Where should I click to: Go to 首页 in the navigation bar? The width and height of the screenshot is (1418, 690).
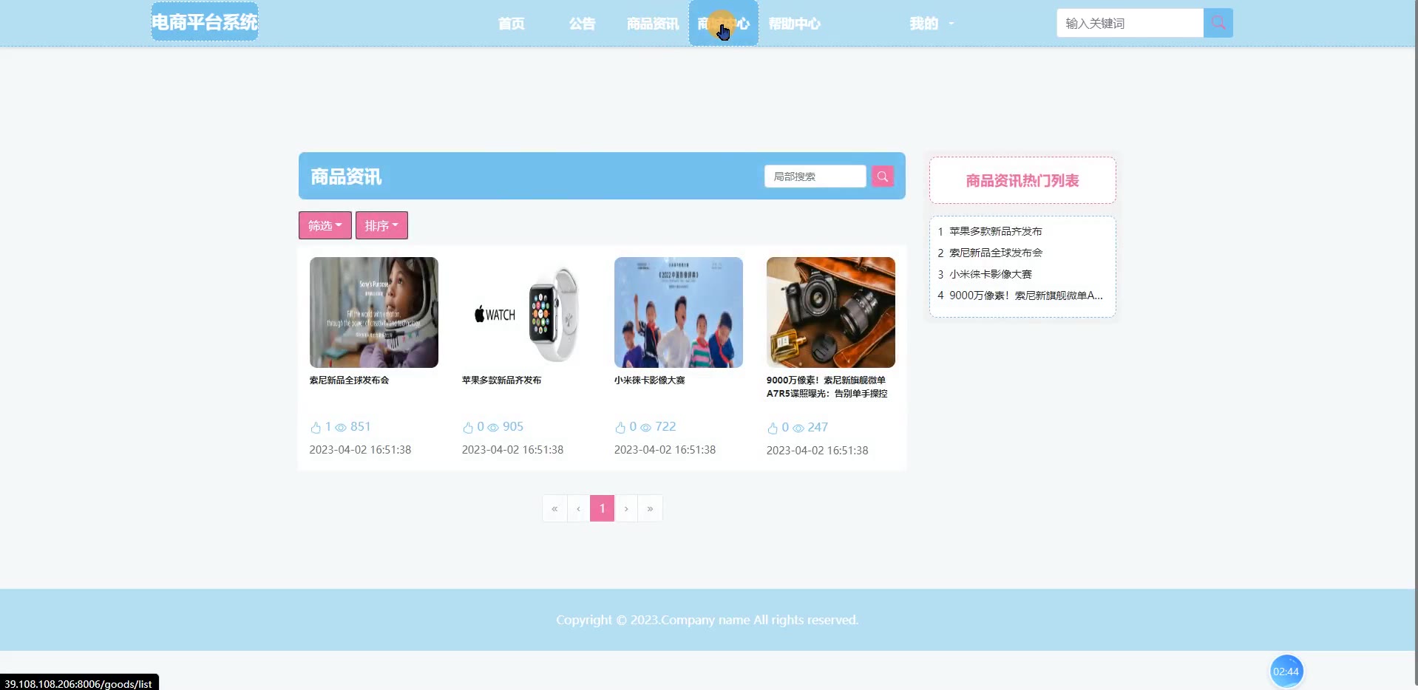(x=511, y=24)
